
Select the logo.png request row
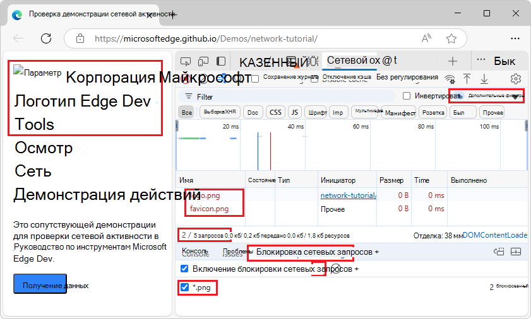pos(352,195)
